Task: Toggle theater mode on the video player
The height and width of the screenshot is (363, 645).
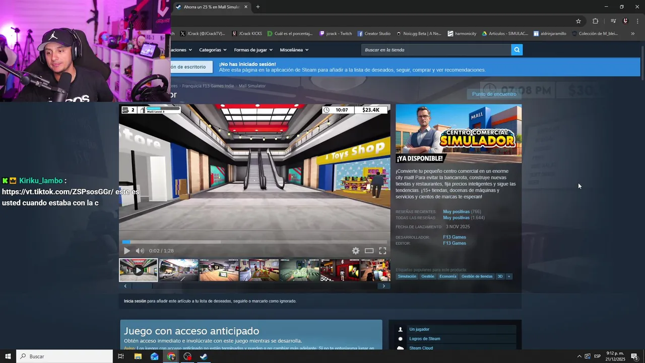Action: 369,251
